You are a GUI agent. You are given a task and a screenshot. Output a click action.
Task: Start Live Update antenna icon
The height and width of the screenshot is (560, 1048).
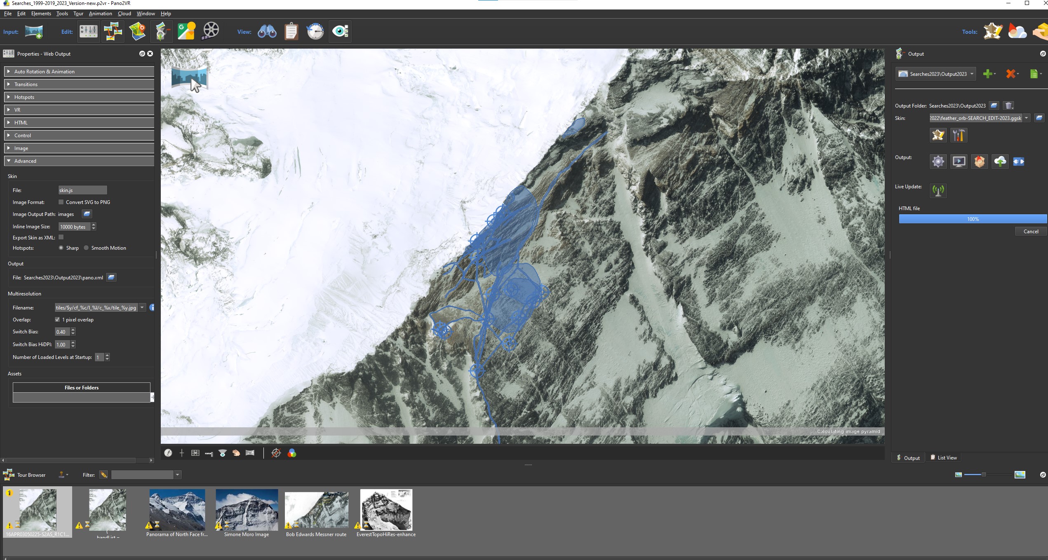938,190
